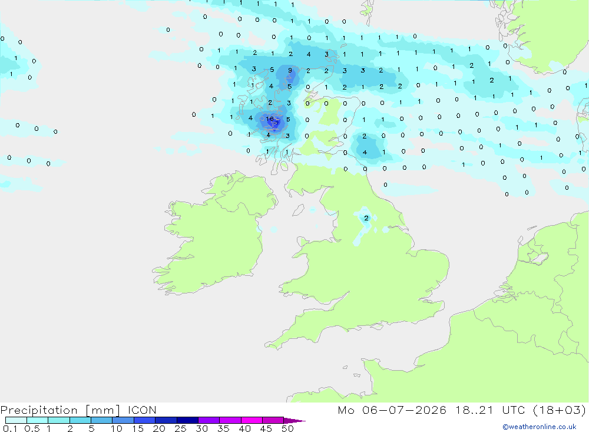Viewport: 589px width, 432px height.
Task: Click the 45–50 mm legend color swatch
Action: pos(273,420)
